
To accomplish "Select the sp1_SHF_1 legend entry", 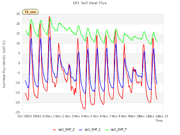I will coord(90,130).
